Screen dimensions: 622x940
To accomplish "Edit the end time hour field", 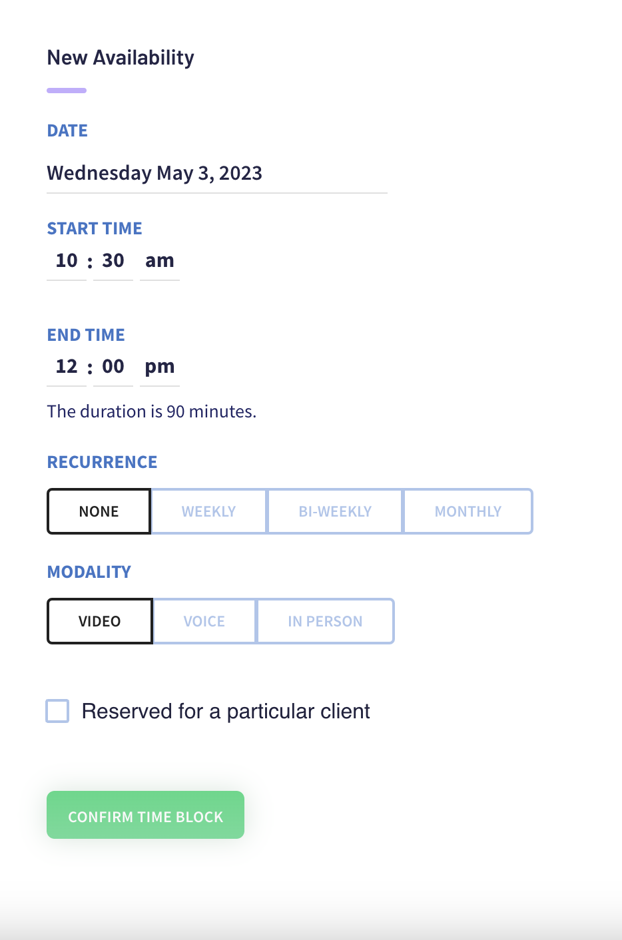I will coord(66,366).
